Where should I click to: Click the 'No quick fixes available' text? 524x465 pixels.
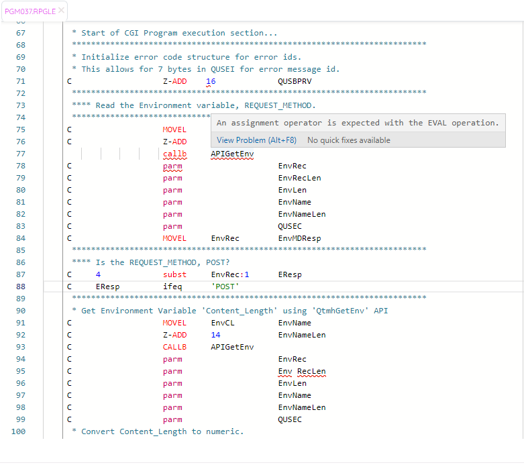pos(348,140)
